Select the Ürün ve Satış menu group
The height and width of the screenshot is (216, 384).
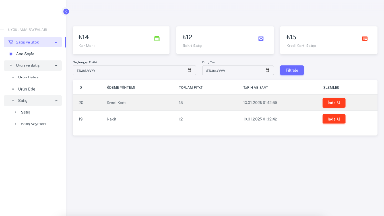coord(33,66)
